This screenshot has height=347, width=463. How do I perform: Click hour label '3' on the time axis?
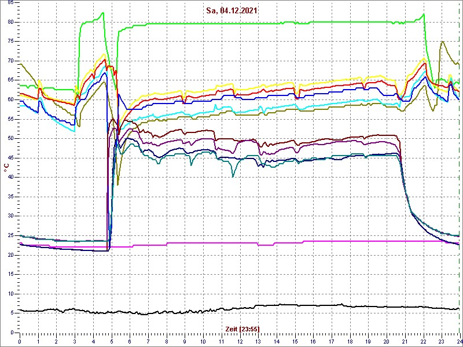coord(75,342)
